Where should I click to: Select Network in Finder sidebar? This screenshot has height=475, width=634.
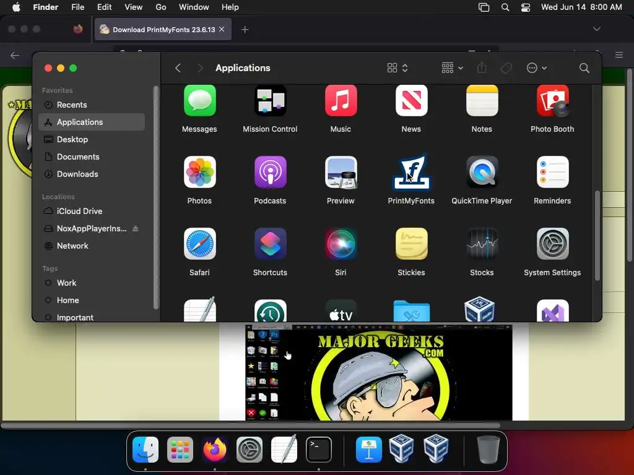click(x=92, y=246)
